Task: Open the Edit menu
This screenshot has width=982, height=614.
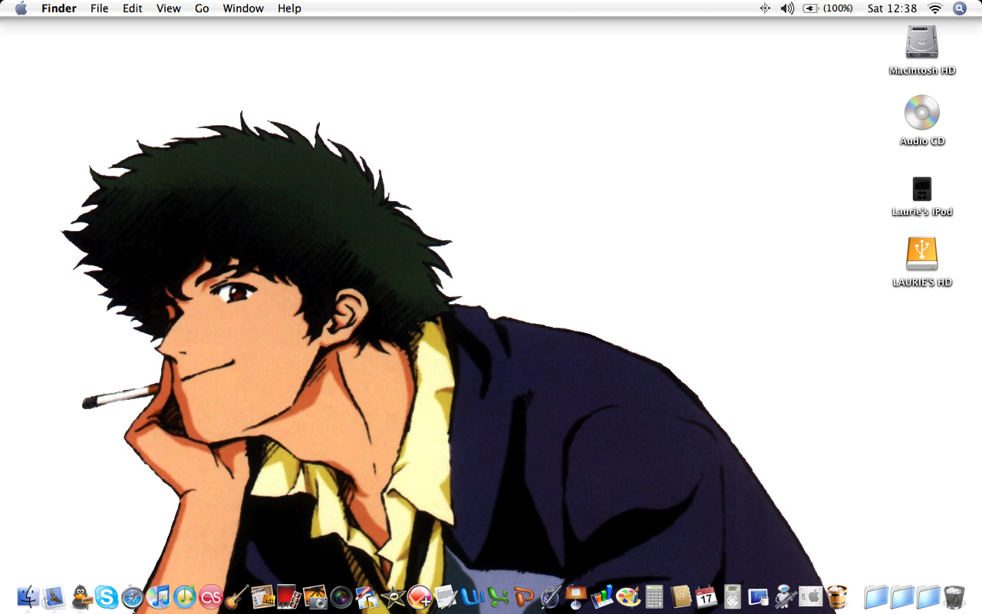Action: [133, 8]
